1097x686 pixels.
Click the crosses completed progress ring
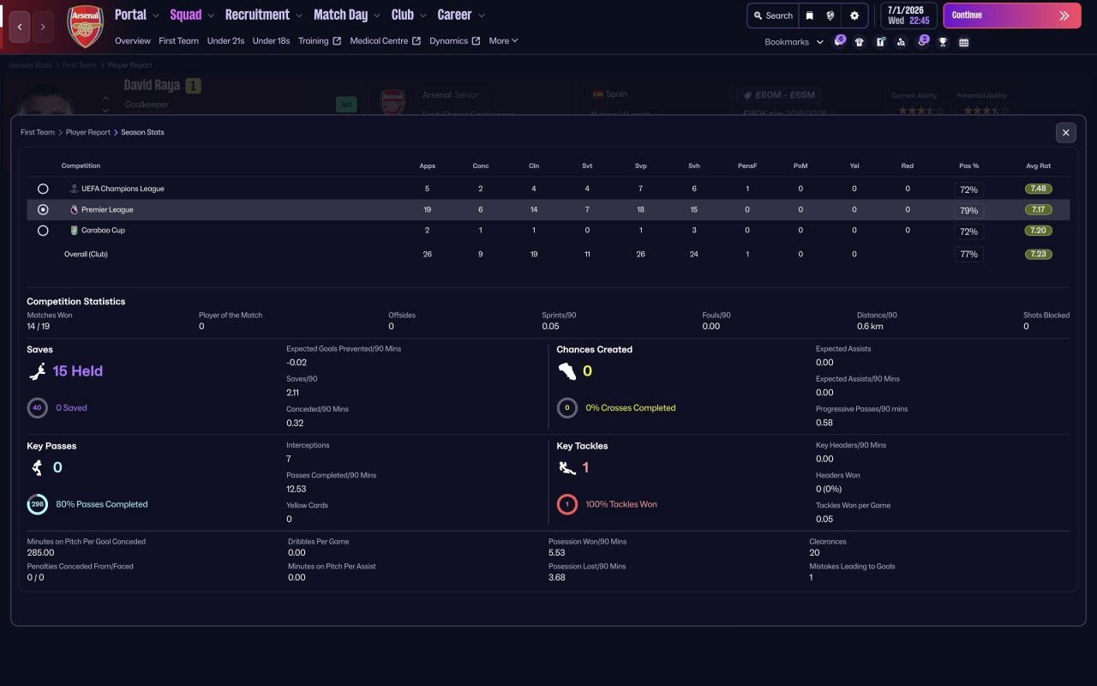click(566, 408)
